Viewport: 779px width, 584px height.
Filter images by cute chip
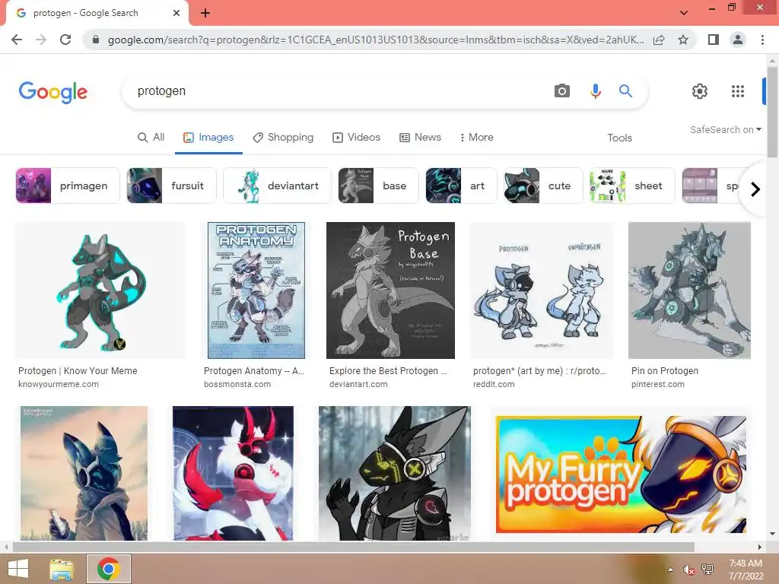pyautogui.click(x=543, y=186)
